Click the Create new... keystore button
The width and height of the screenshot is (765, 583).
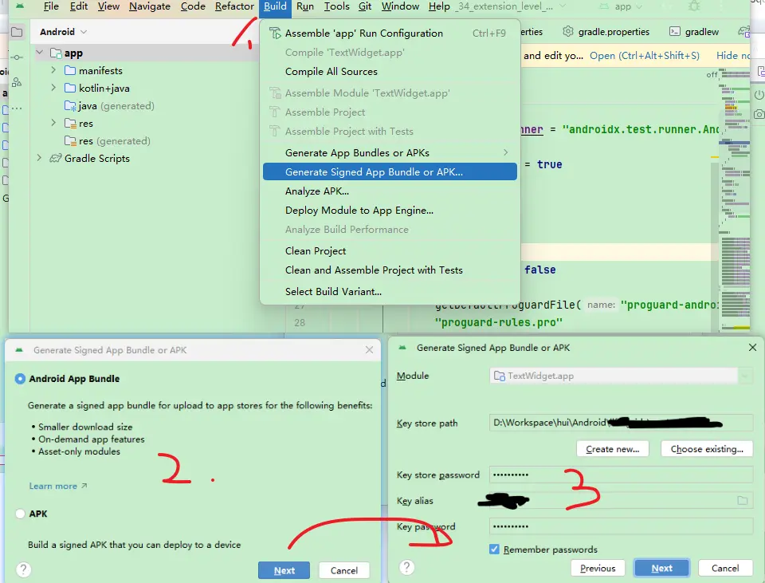point(612,449)
